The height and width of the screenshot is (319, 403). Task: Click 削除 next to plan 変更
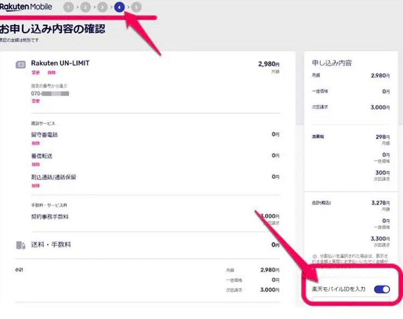coord(51,73)
